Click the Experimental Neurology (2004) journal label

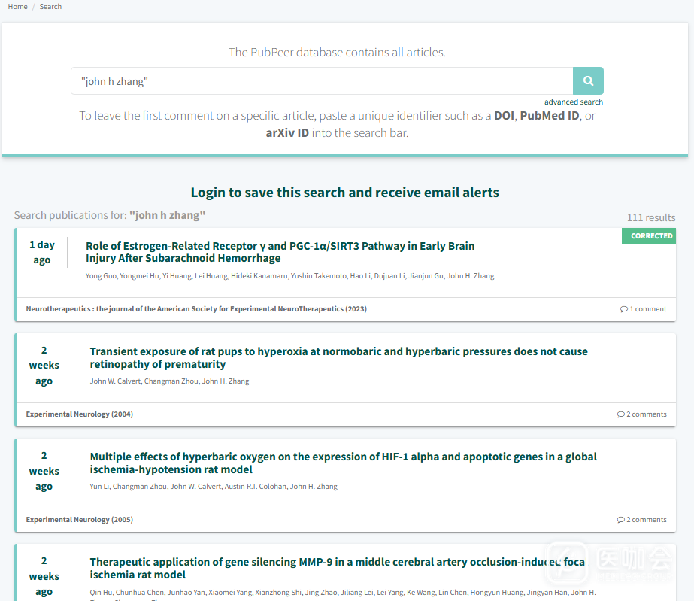click(80, 414)
